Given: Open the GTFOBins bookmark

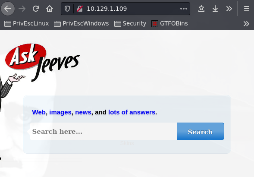Looking at the screenshot, I should (169, 23).
